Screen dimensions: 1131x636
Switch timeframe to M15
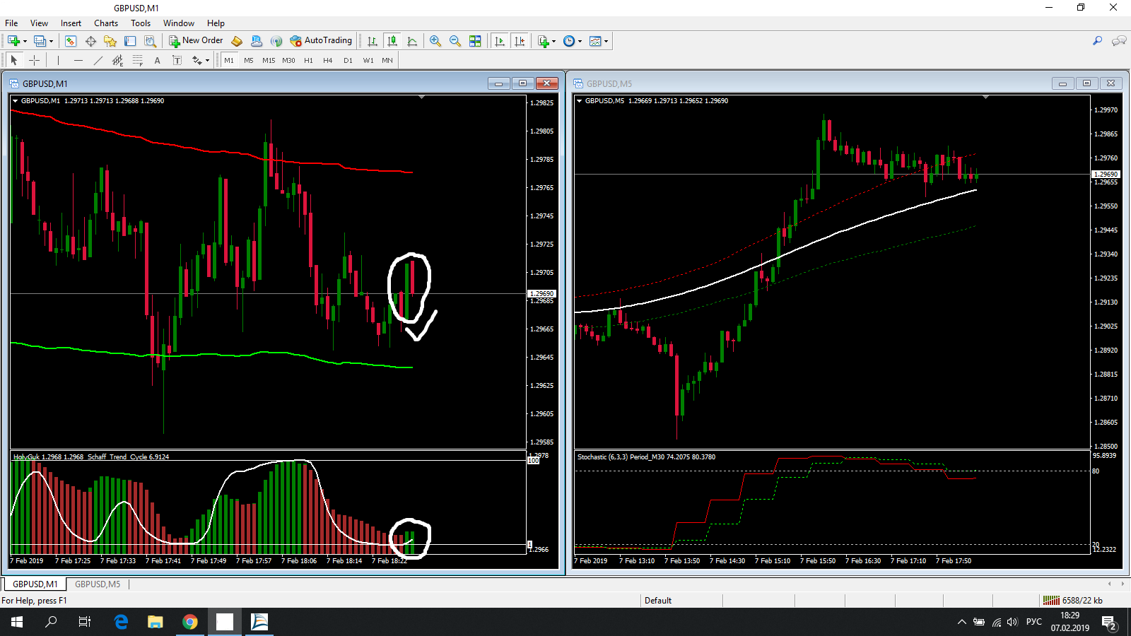(x=269, y=60)
